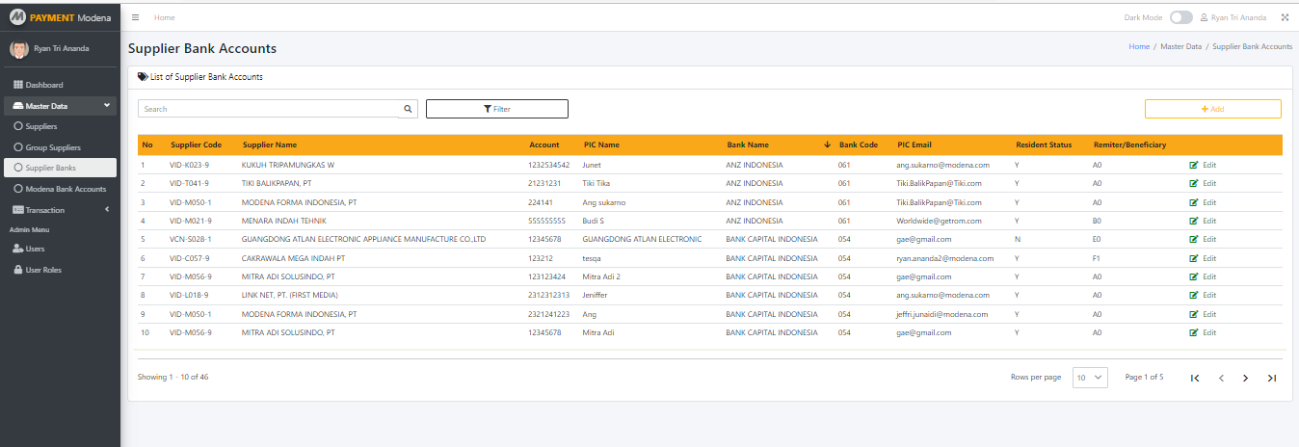Open Modena Bank Accounts in sidebar
The image size is (1299, 447).
66,189
